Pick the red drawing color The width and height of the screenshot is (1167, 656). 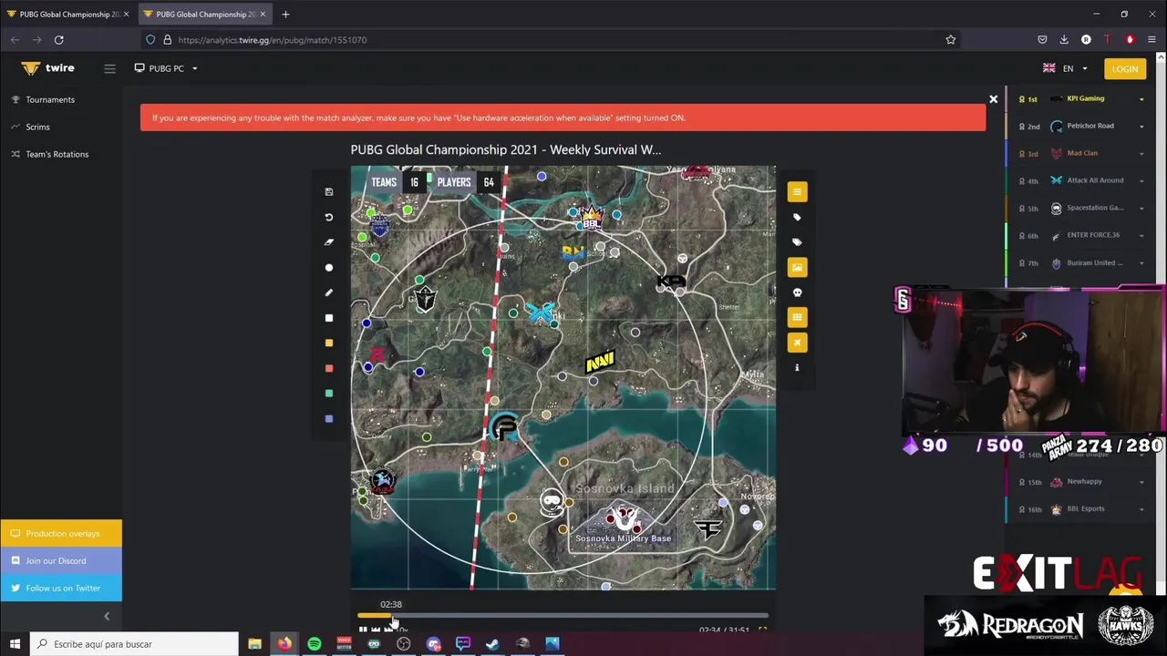329,368
